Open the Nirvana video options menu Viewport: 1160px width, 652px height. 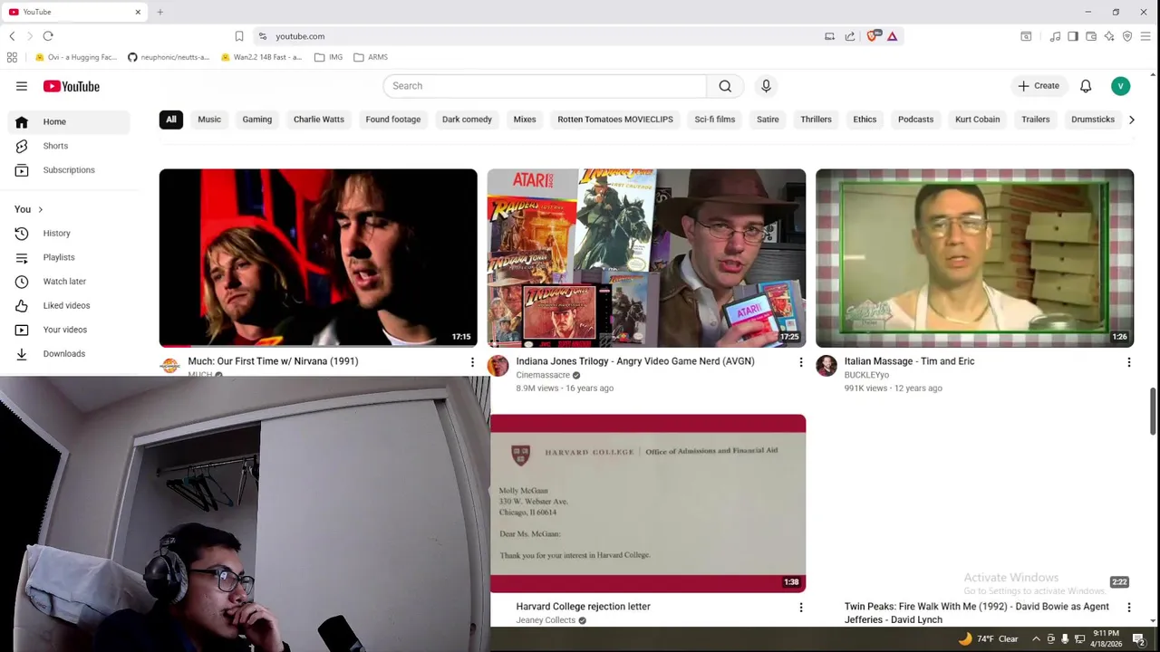pos(472,362)
